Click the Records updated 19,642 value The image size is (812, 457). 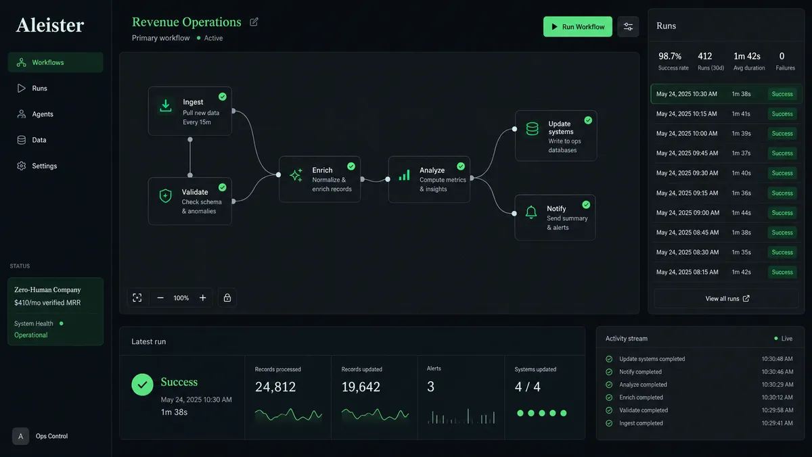tap(361, 387)
